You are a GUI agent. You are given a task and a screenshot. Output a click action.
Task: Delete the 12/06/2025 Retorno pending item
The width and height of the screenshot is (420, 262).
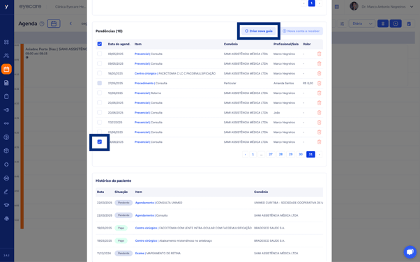319,93
